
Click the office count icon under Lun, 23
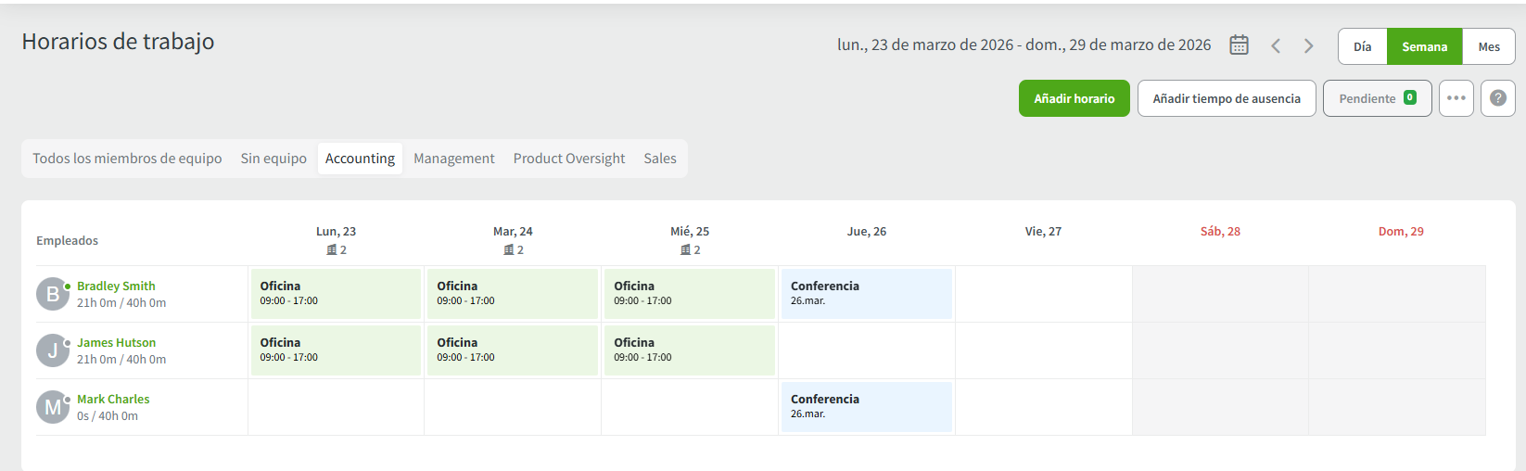pyautogui.click(x=332, y=250)
